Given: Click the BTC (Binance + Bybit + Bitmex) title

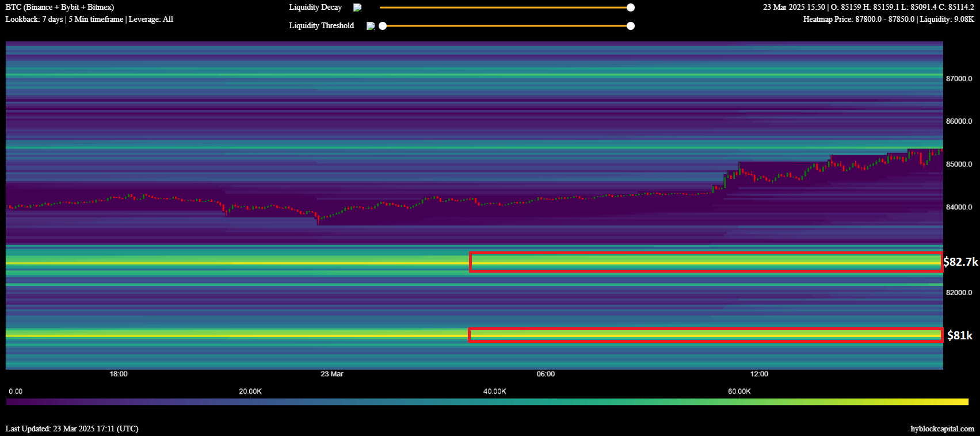Looking at the screenshot, I should pyautogui.click(x=60, y=7).
